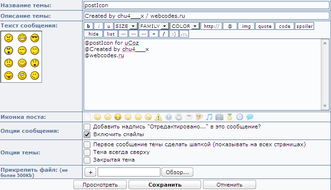Choose the coffee cup post icon
Screen dimensions: 331x190
tap(189, 117)
